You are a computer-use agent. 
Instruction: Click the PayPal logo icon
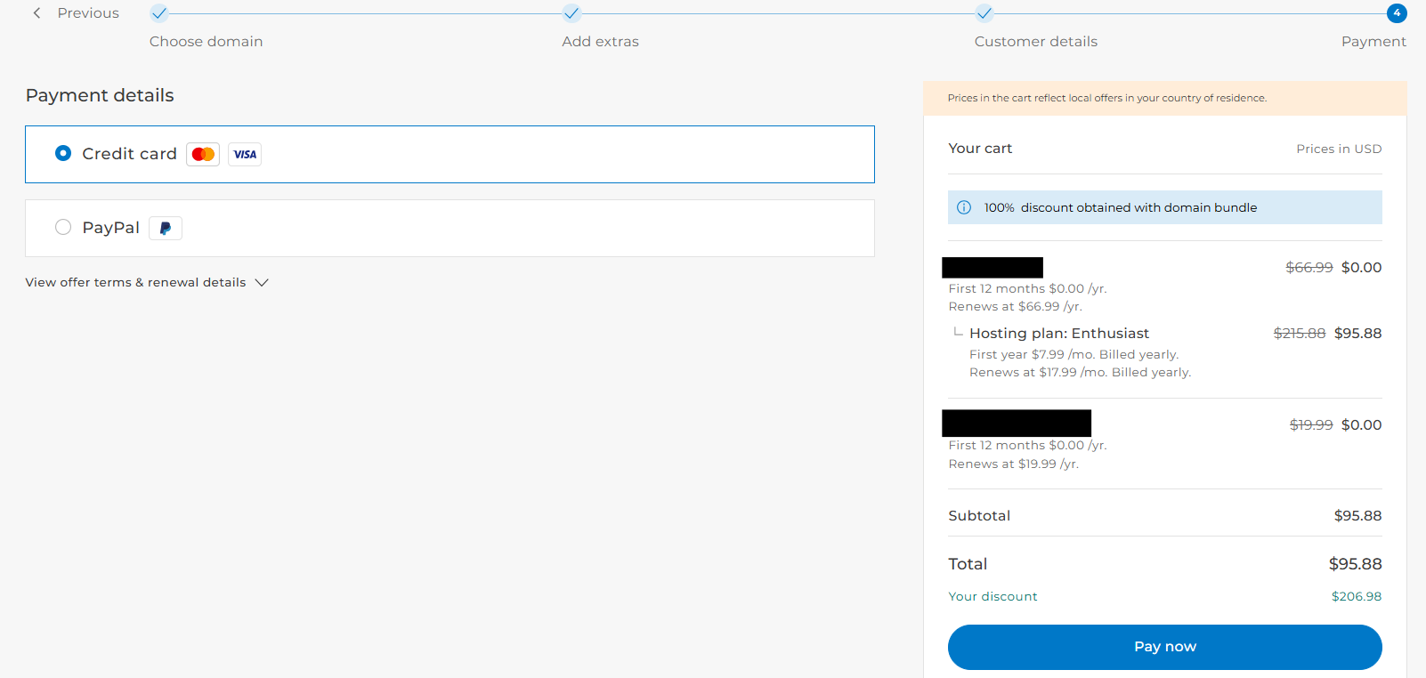[166, 228]
